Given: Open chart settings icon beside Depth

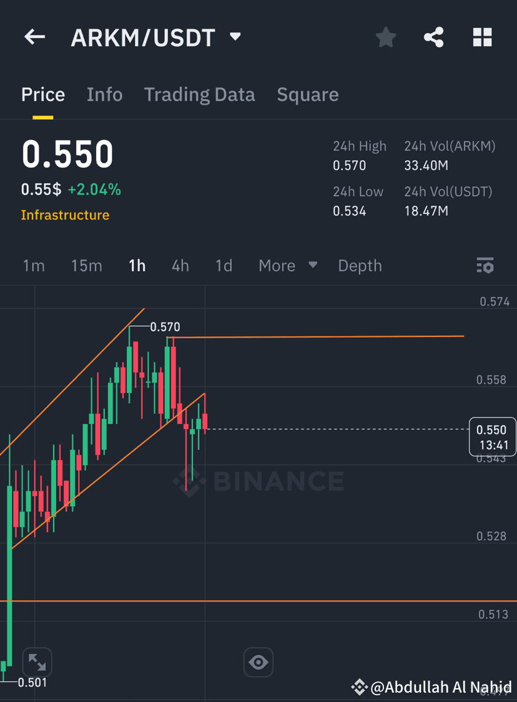Looking at the screenshot, I should 485,266.
